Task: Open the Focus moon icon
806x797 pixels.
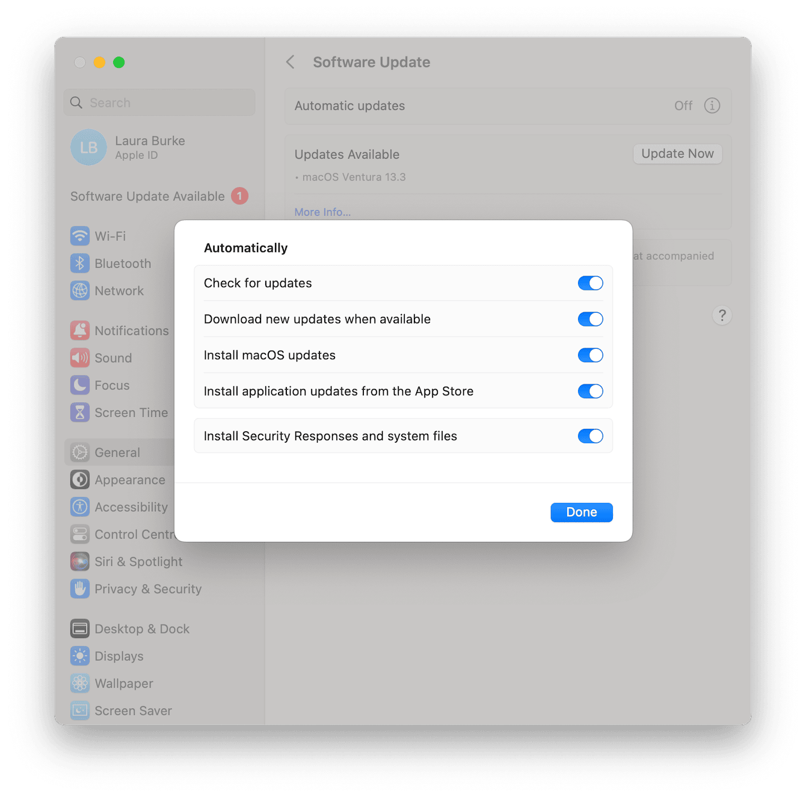Action: (80, 385)
